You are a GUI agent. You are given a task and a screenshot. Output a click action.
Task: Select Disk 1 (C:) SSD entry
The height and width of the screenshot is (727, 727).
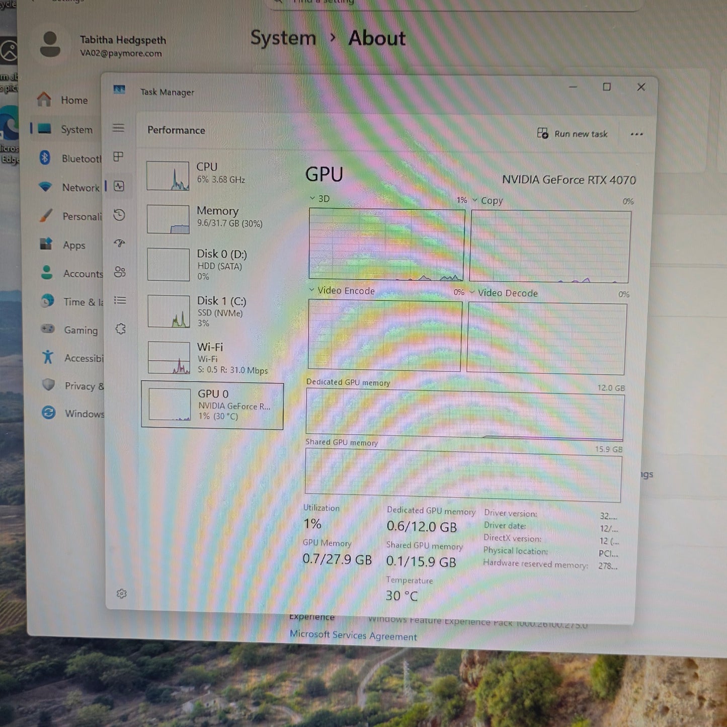pos(211,311)
